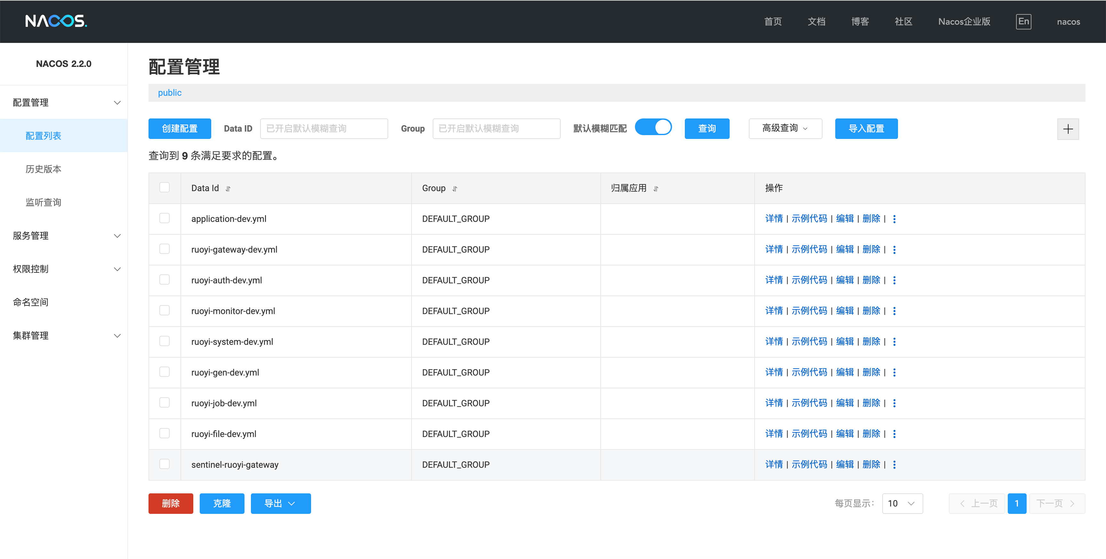The height and width of the screenshot is (559, 1106).
Task: Click the NACOS logo
Action: click(x=56, y=21)
